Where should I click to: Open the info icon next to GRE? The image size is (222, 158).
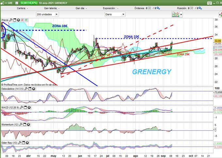(x=17, y=3)
